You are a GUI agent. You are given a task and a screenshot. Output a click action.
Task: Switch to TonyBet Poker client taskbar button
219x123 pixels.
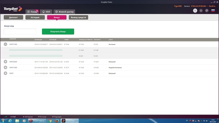pos(70,121)
